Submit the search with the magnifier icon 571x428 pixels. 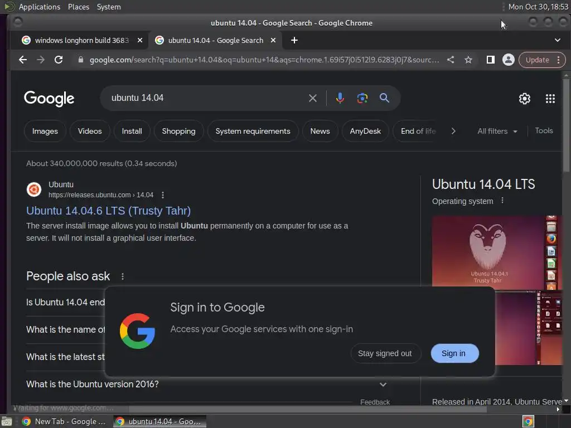[x=384, y=98]
